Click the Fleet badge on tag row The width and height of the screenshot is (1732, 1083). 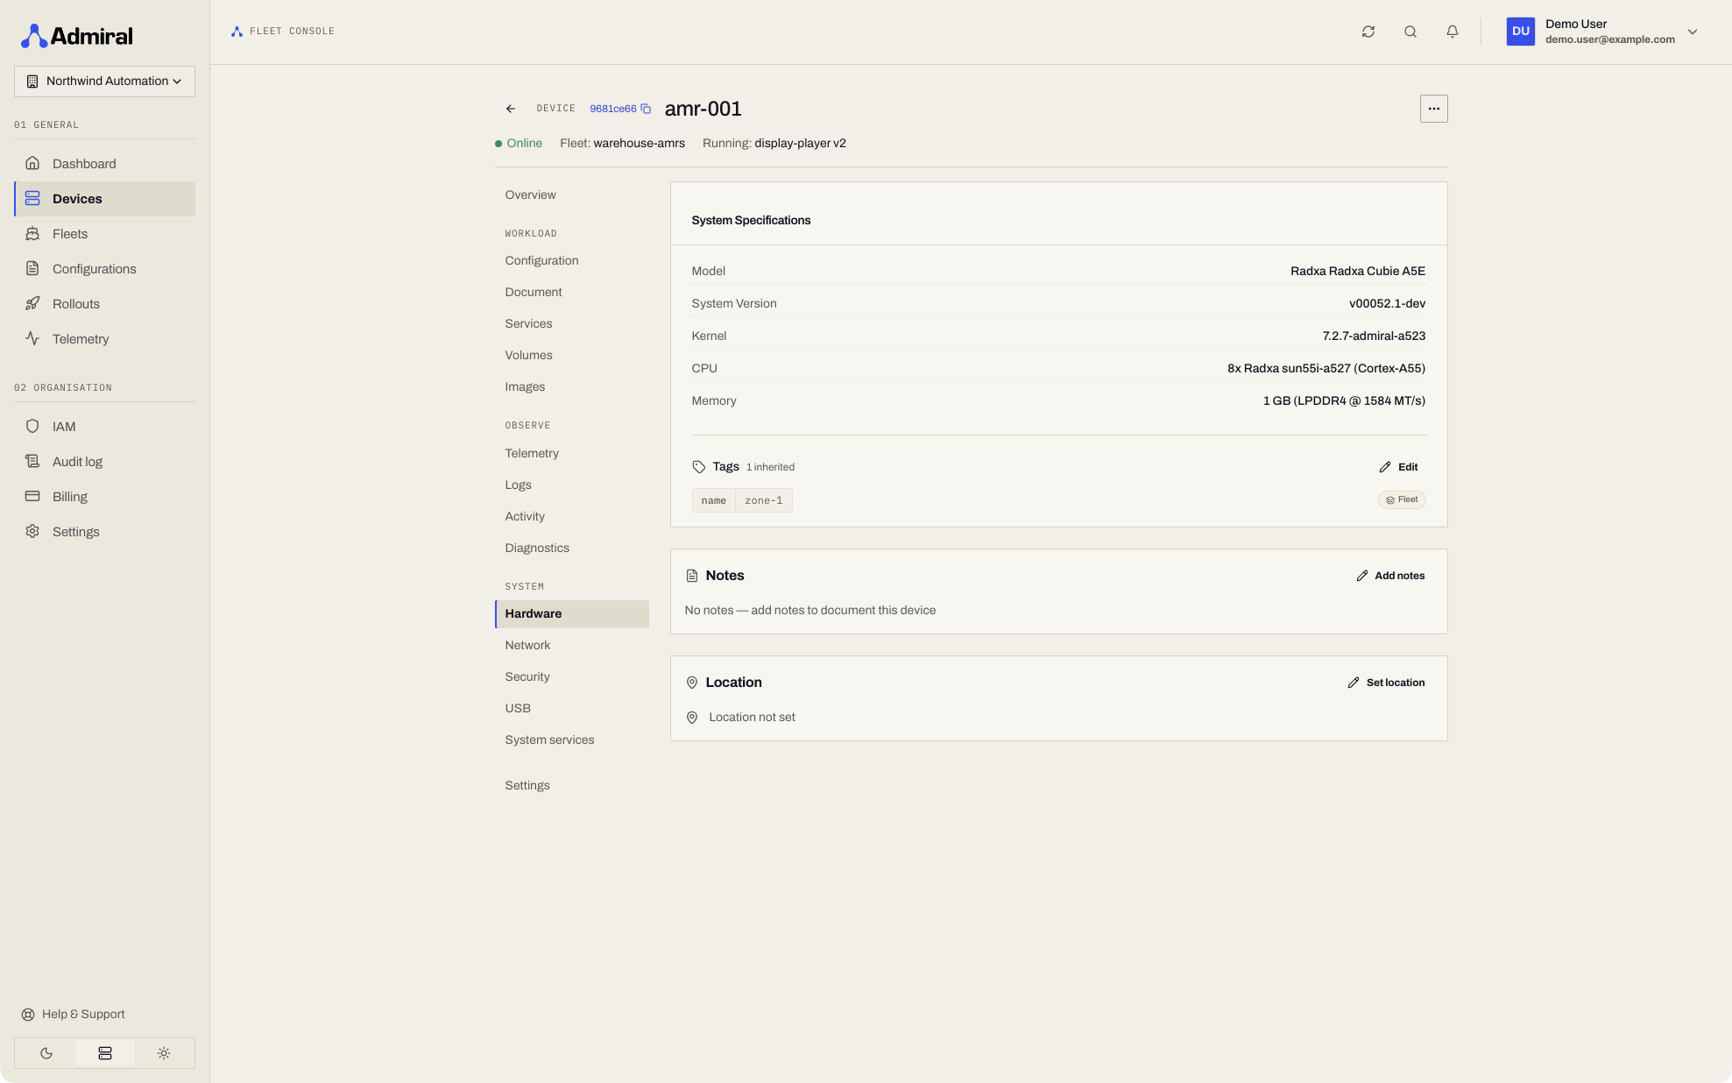coord(1402,500)
